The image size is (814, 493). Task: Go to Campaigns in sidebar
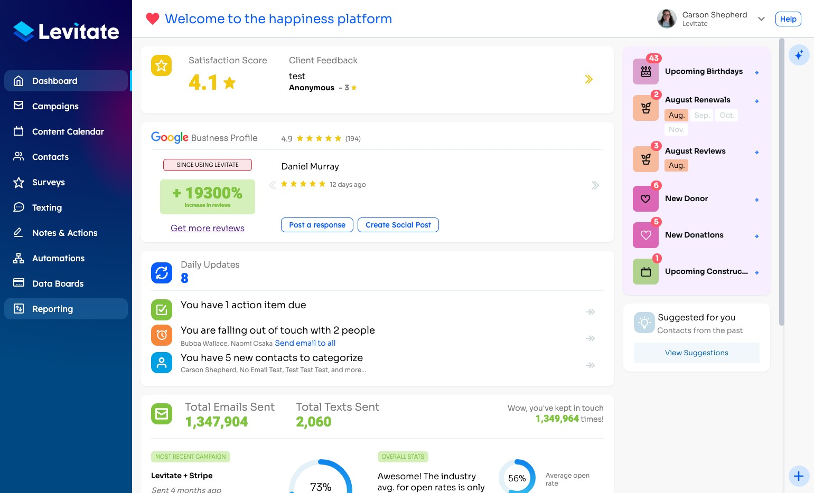[66, 106]
